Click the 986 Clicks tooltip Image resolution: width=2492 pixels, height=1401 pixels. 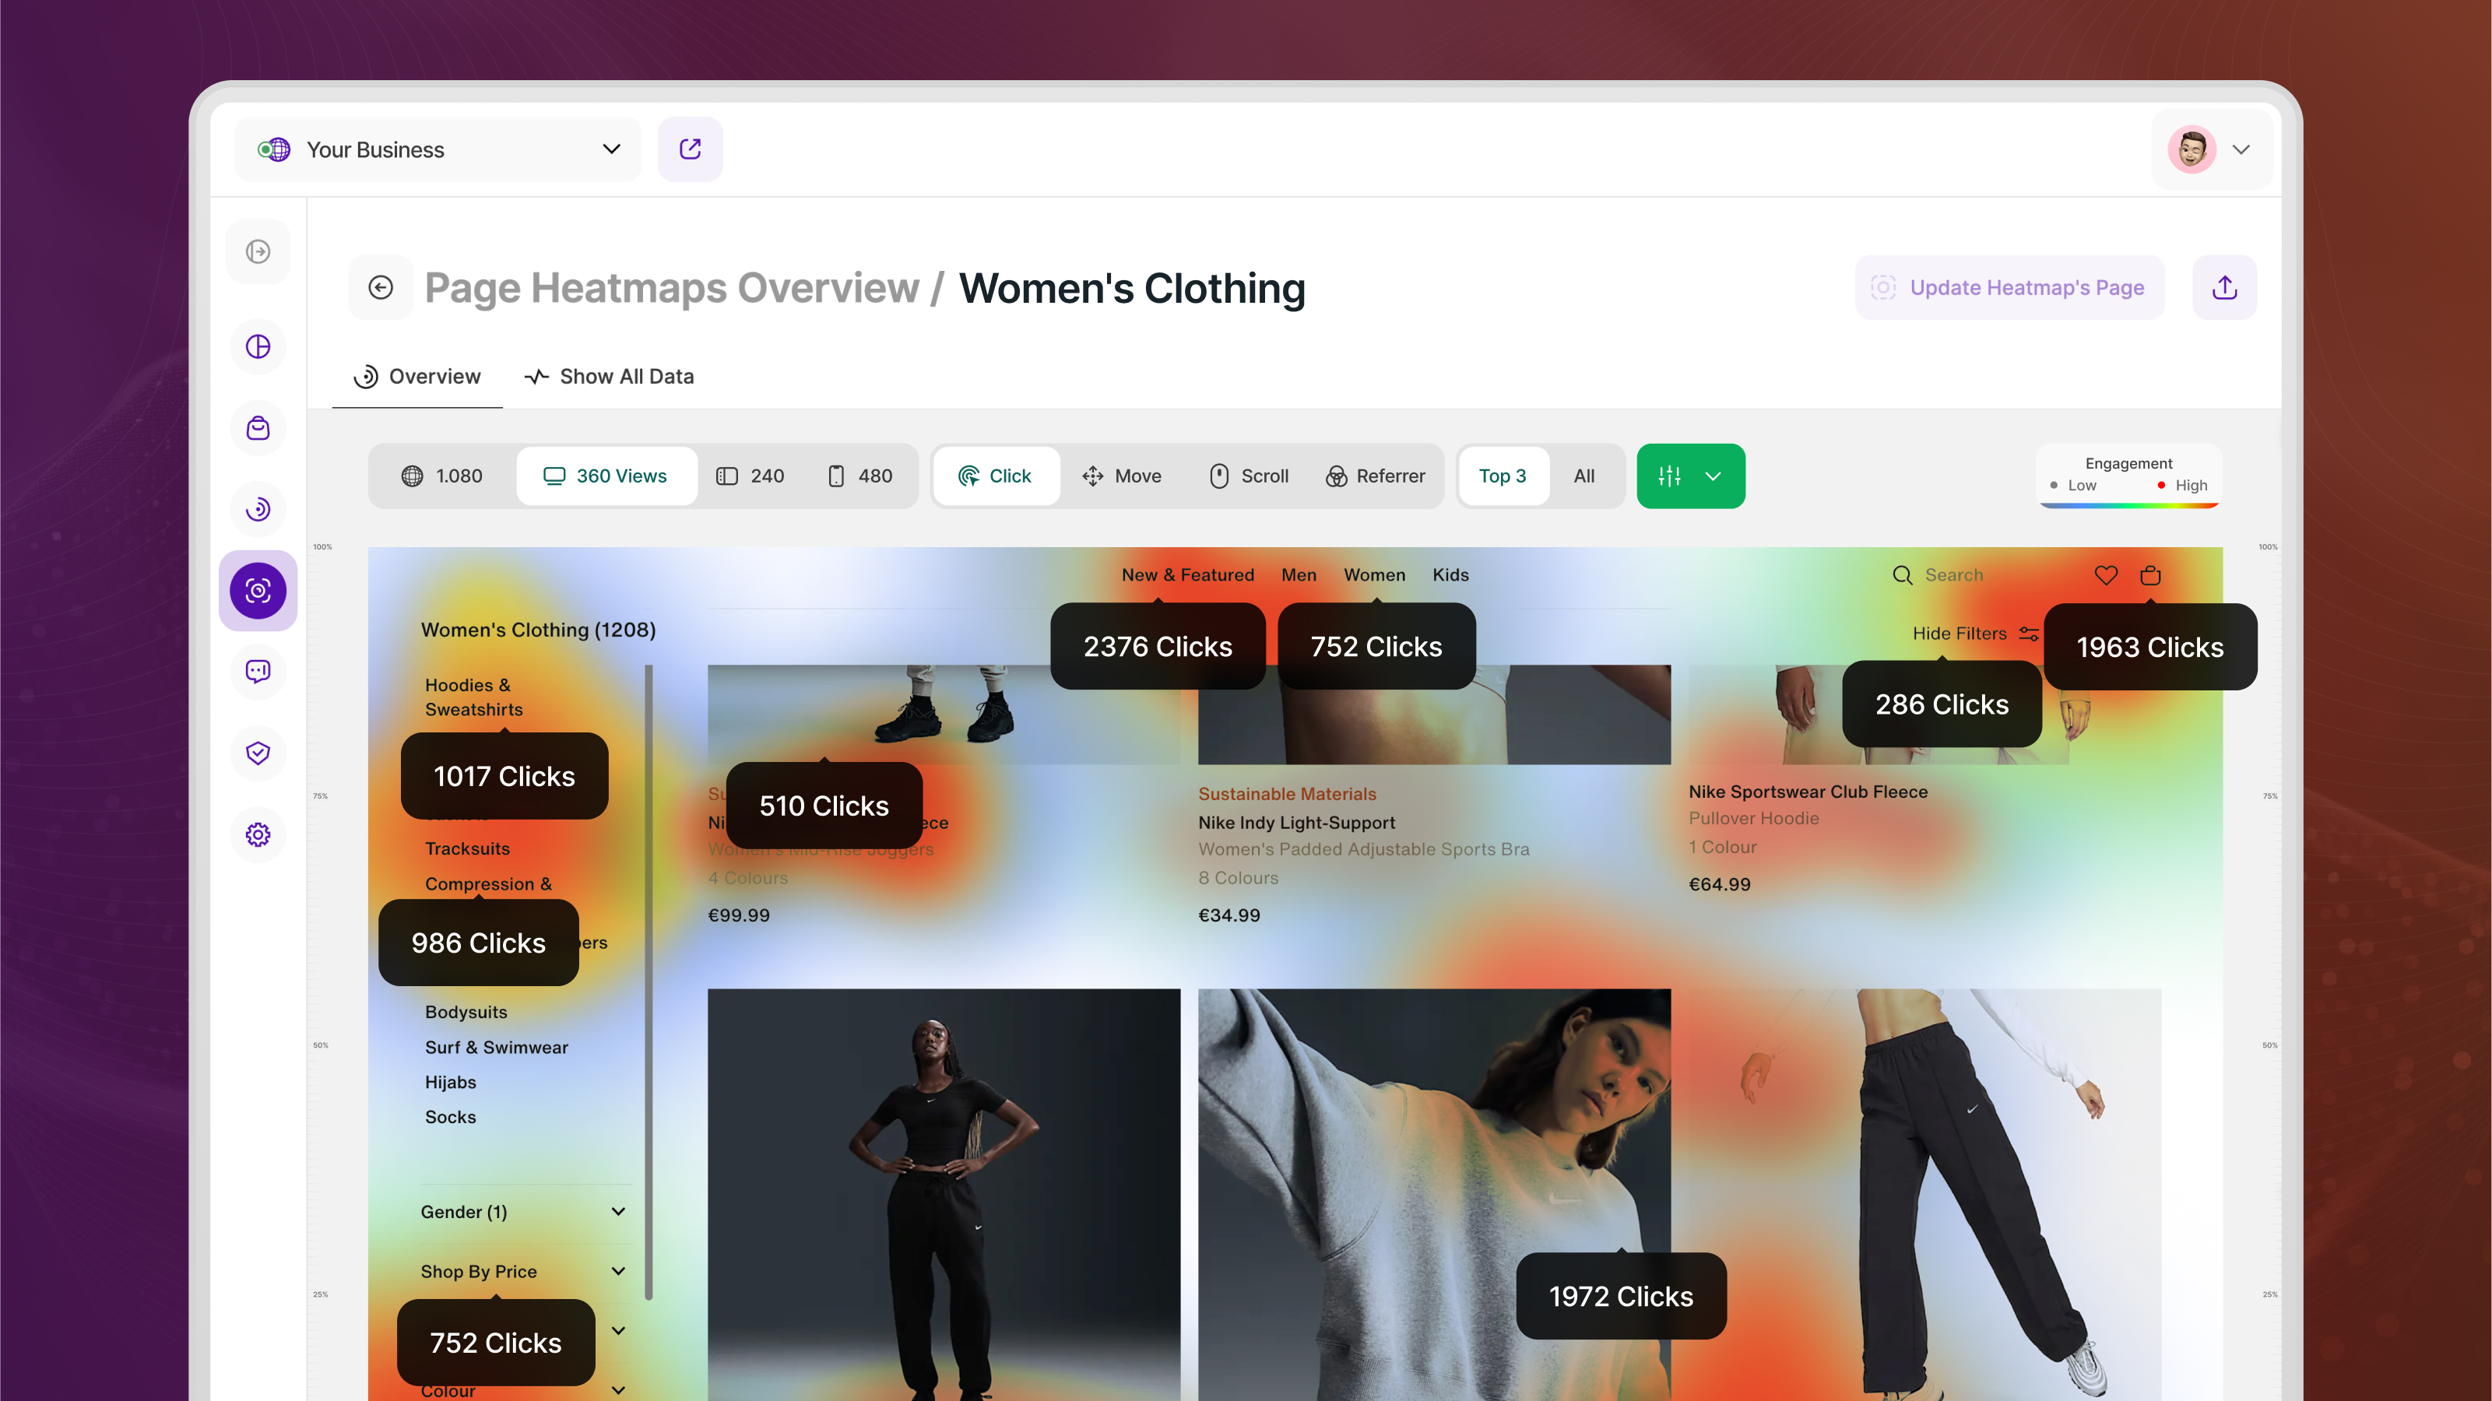[478, 943]
